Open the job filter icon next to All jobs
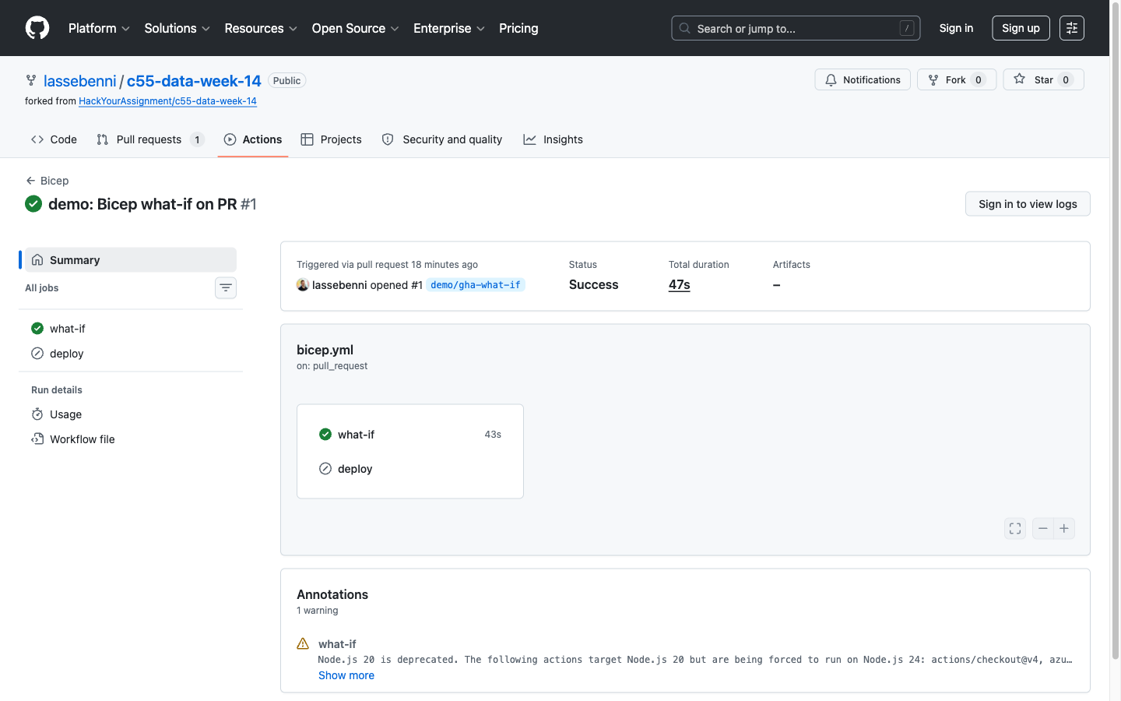 tap(226, 288)
